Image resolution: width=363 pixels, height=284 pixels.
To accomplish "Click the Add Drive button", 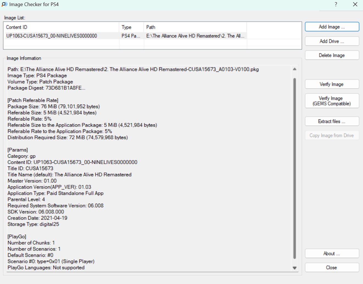I will (x=332, y=41).
